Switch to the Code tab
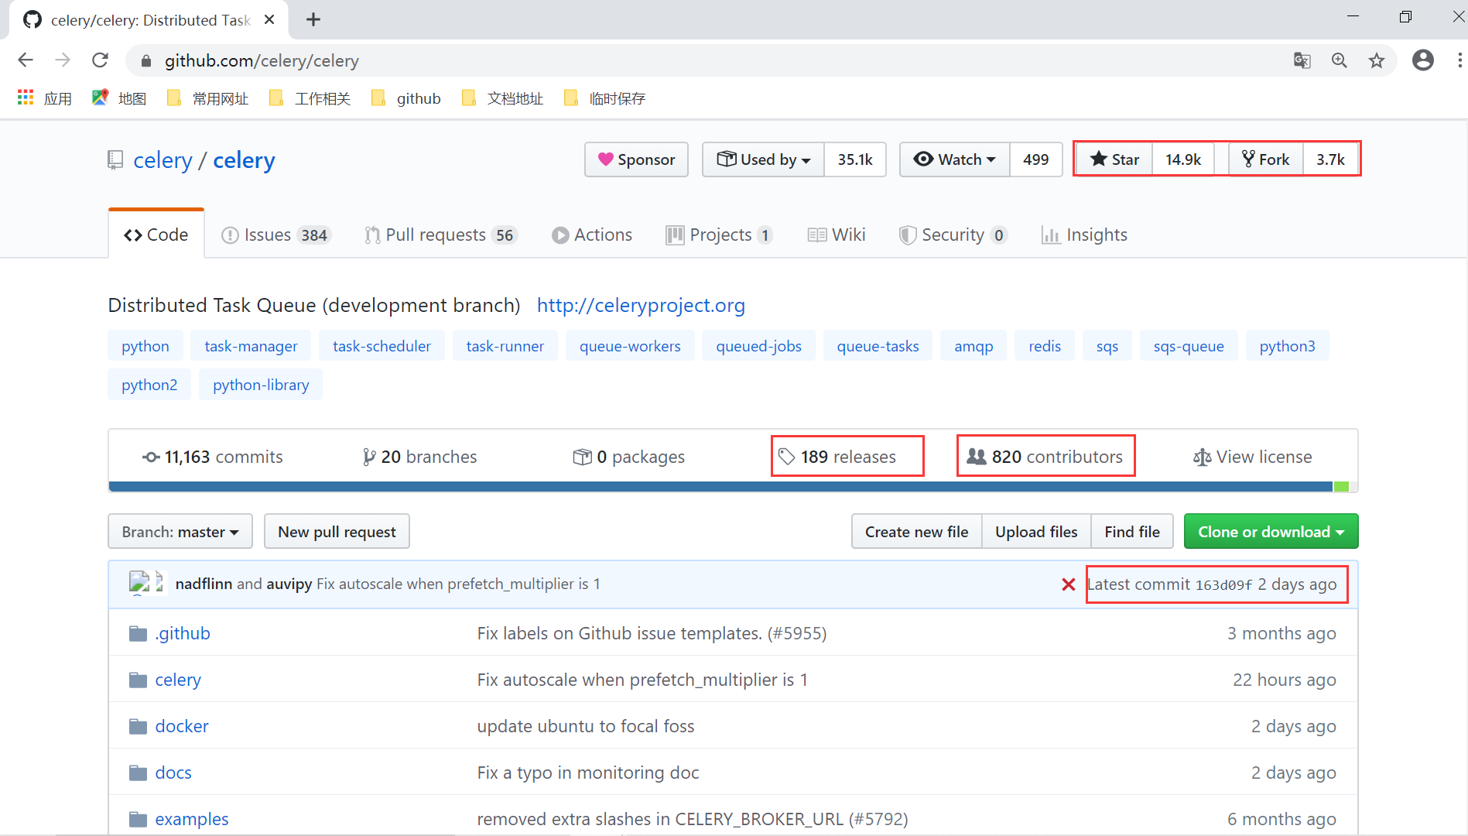This screenshot has height=836, width=1468. coord(156,235)
